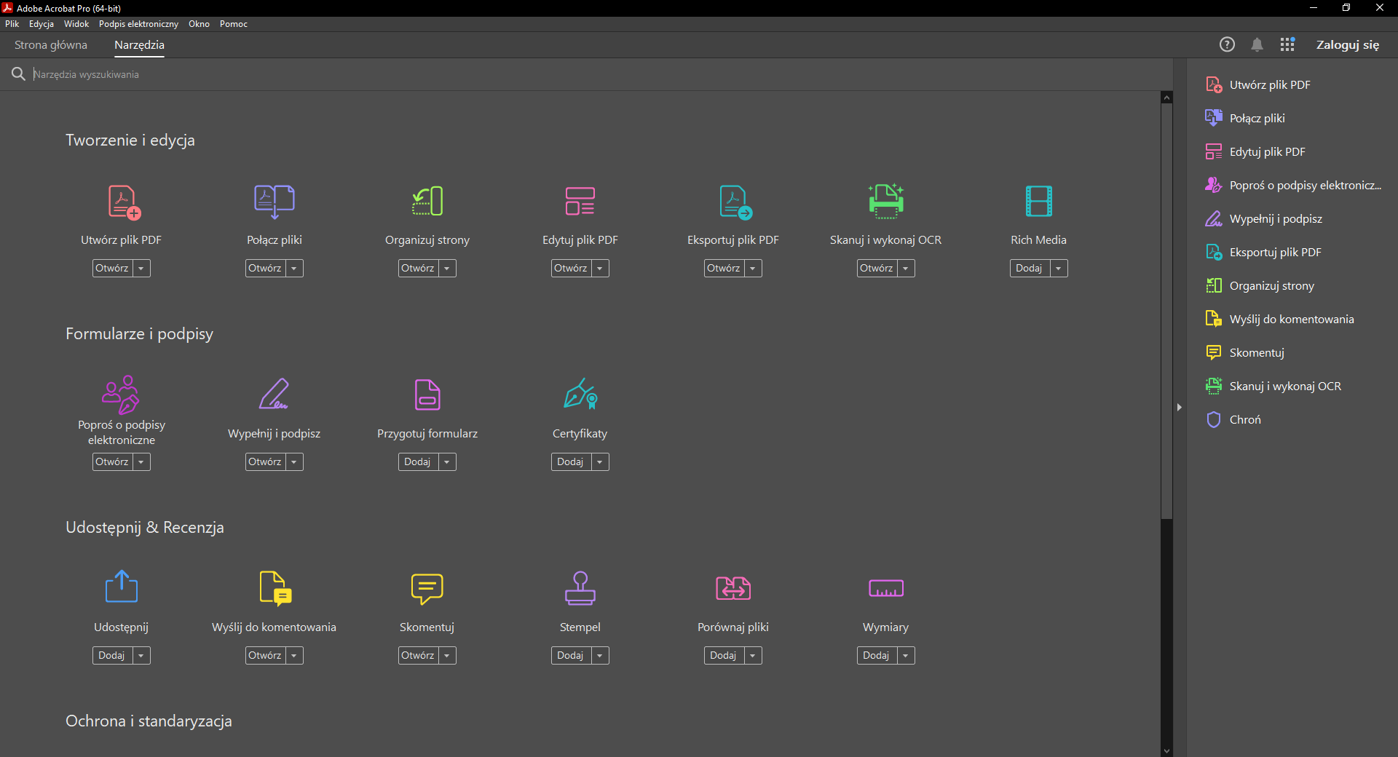The width and height of the screenshot is (1398, 757).
Task: Open the Pomoc menu
Action: pyautogui.click(x=234, y=24)
